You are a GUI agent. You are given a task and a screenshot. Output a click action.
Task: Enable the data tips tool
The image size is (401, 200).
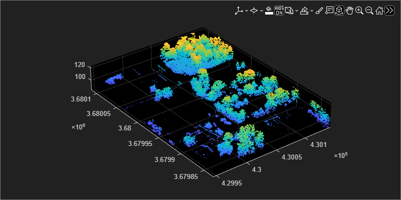pyautogui.click(x=329, y=10)
